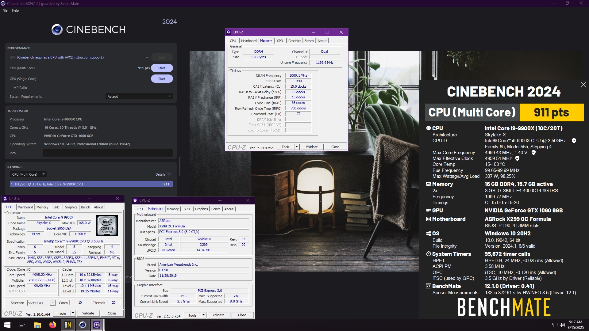The width and height of the screenshot is (589, 331).
Task: Click Validate in CPU-Z Mainboard window
Action: [218, 315]
